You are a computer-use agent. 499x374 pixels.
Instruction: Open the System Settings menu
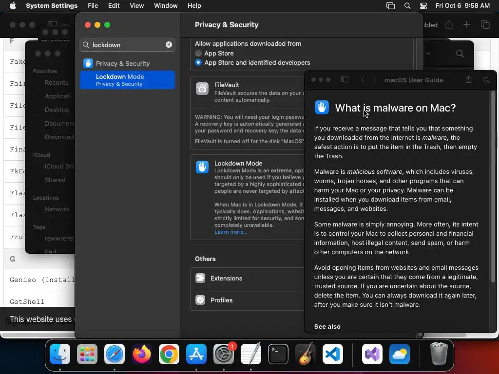coord(52,6)
